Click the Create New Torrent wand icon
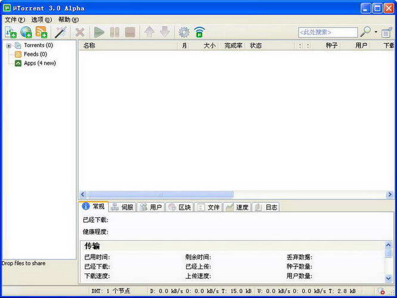Viewport: 397px width, 298px height. click(x=61, y=32)
